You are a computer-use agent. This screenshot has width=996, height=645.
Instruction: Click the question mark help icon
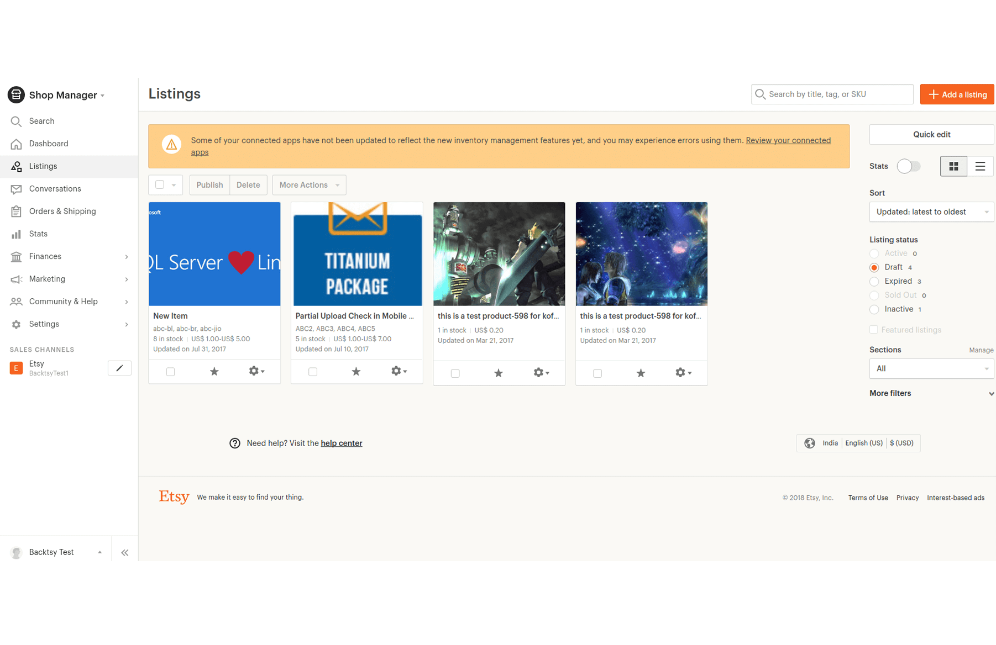235,443
